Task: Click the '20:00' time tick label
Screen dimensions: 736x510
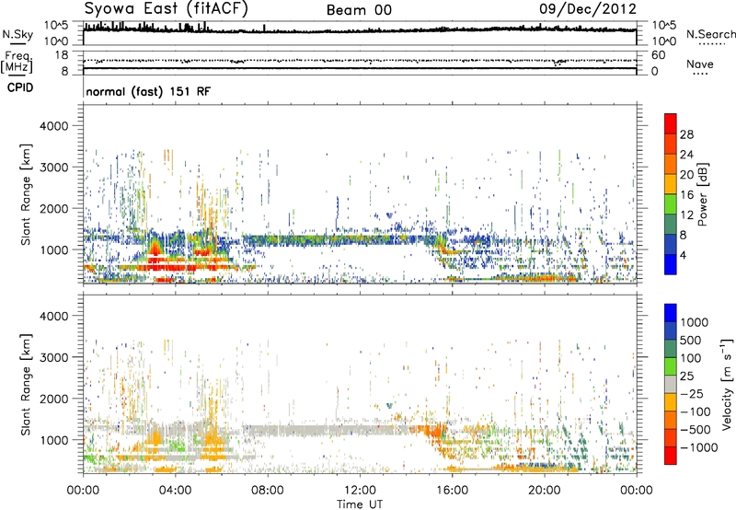Action: (544, 491)
